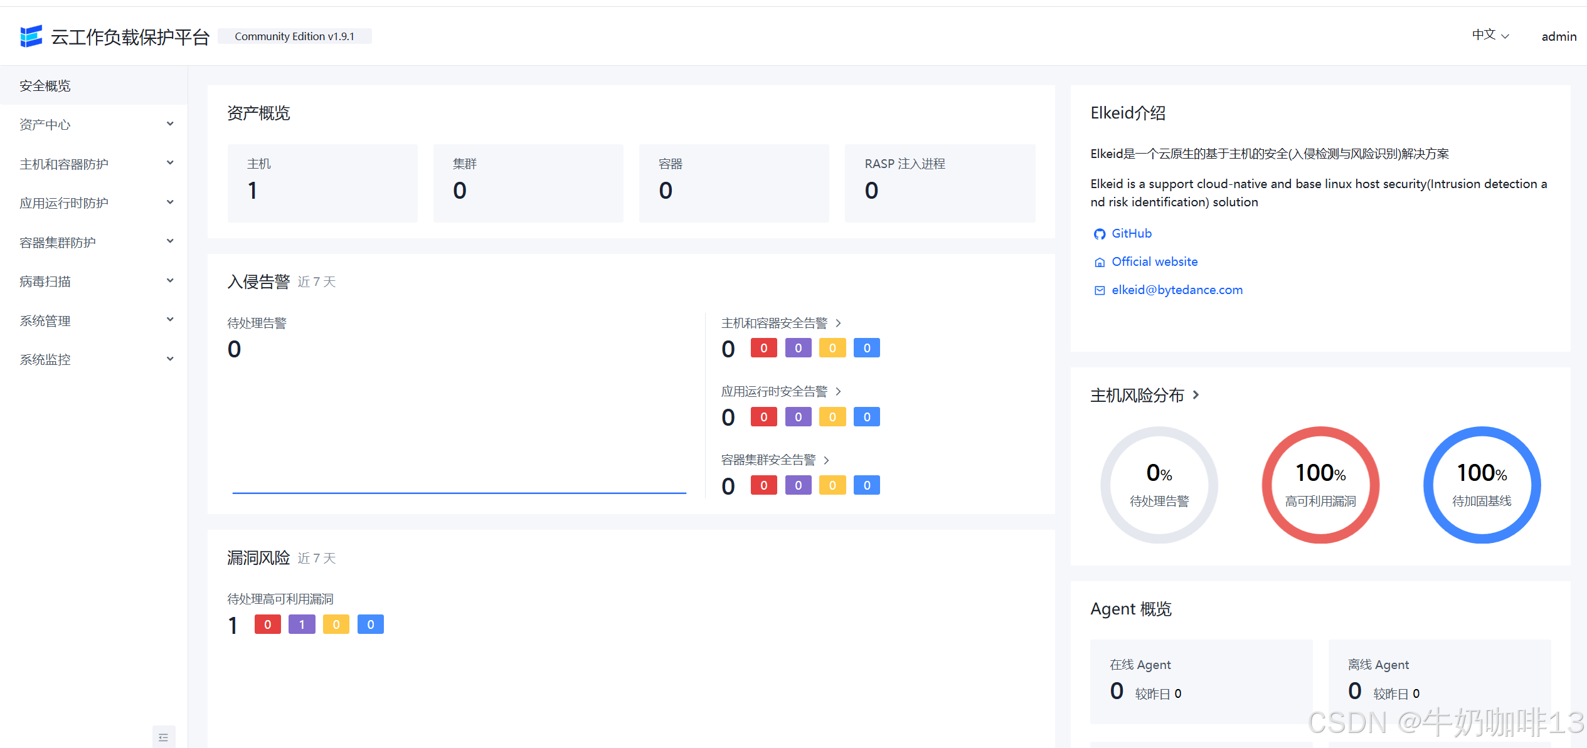Click the Community Edition v1.9.1 version tag
This screenshot has height=748, width=1587.
(x=294, y=36)
